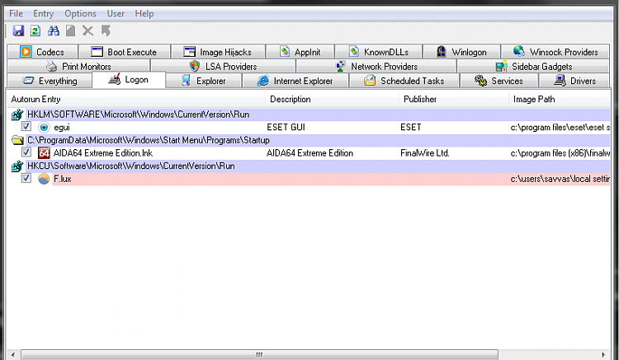
Task: Sort by the Image Path column header
Action: [560, 99]
